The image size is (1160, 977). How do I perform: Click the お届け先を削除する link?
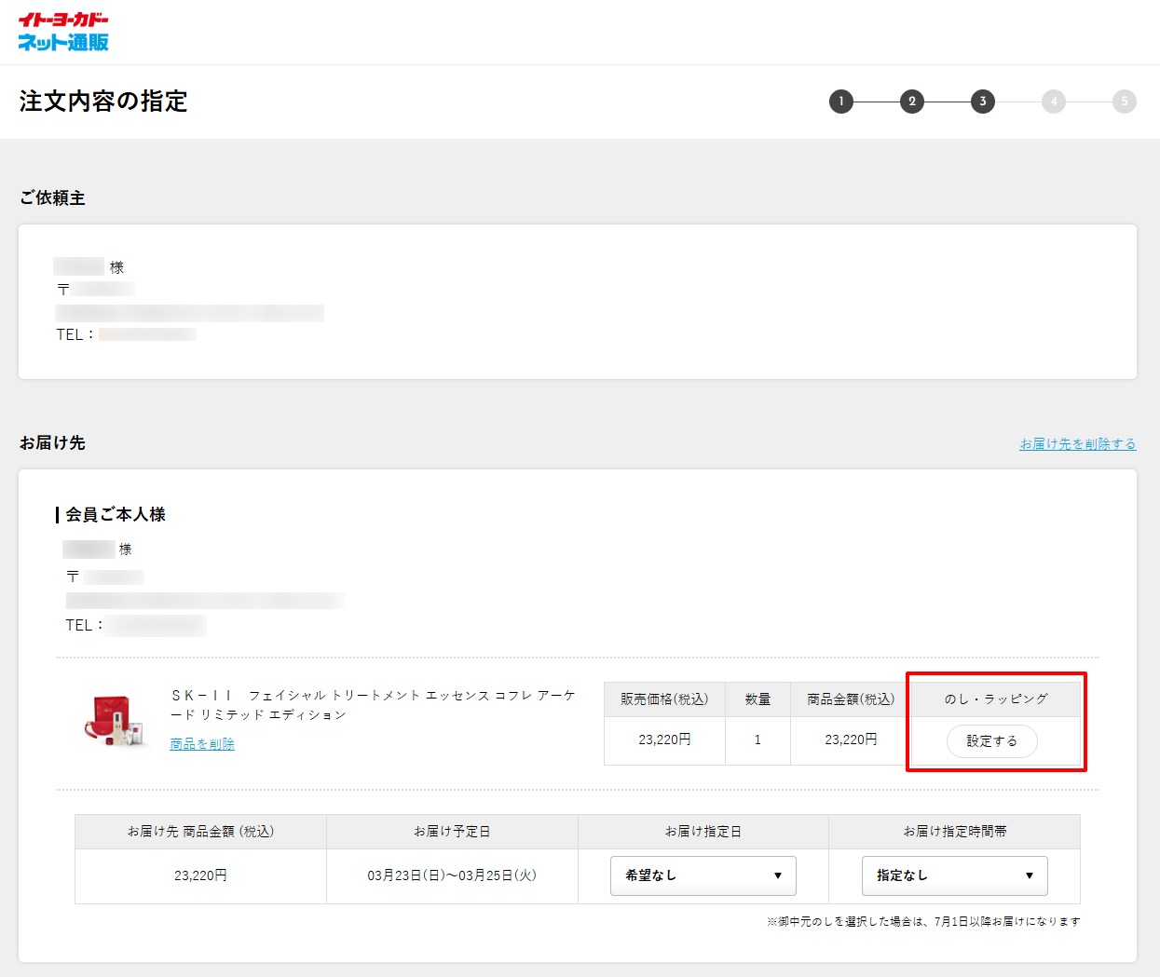(x=1077, y=444)
